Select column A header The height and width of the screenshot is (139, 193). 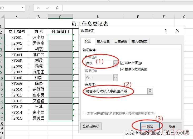(17, 17)
